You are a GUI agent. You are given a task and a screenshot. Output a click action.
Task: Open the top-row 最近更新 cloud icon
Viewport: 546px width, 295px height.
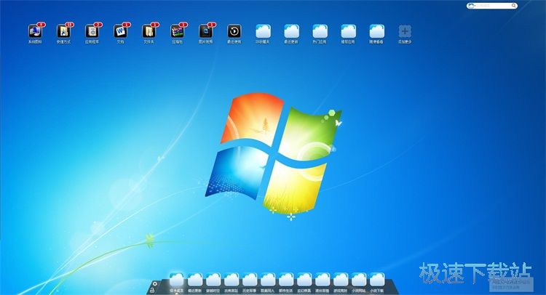(x=291, y=31)
